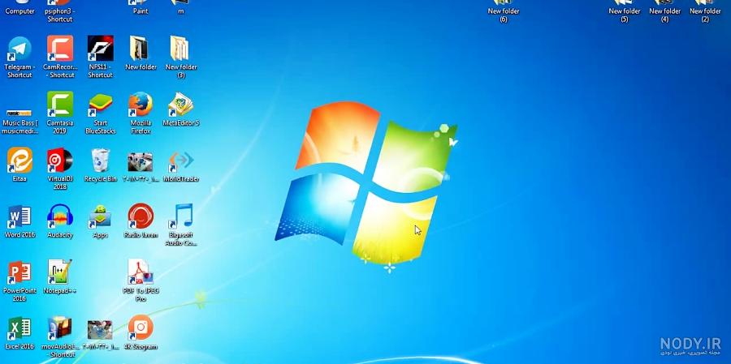Select the New folder (2) label
731x364 pixels.
pos(705,15)
